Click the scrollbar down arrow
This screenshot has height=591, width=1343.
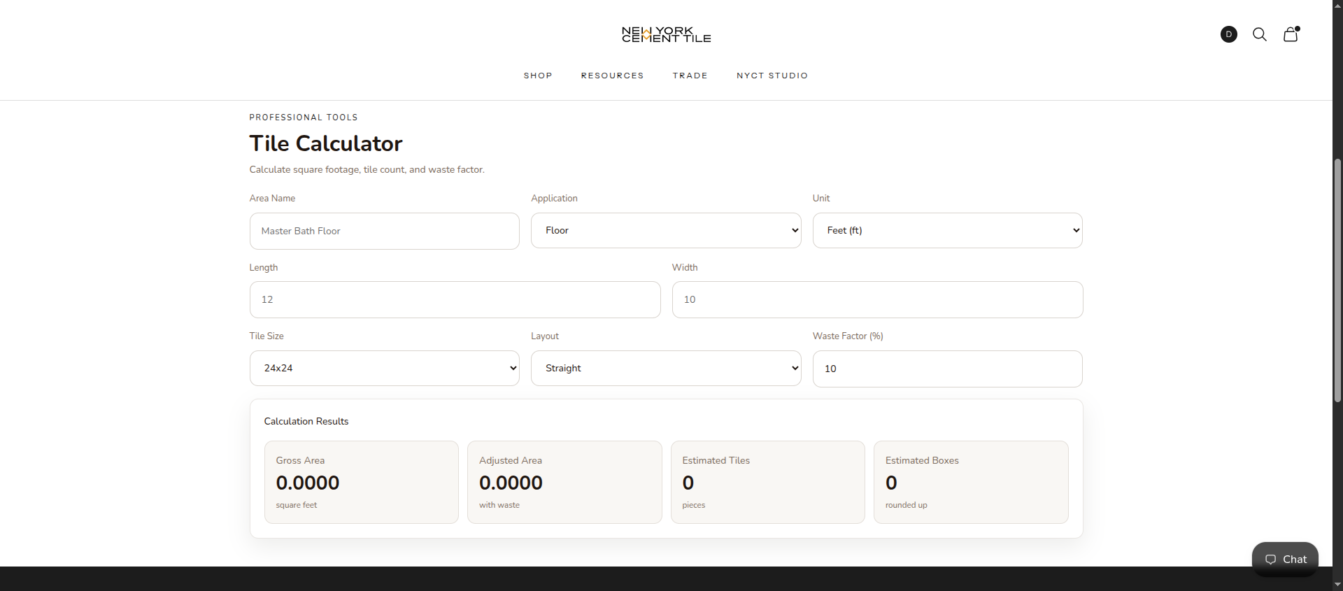click(1337, 585)
